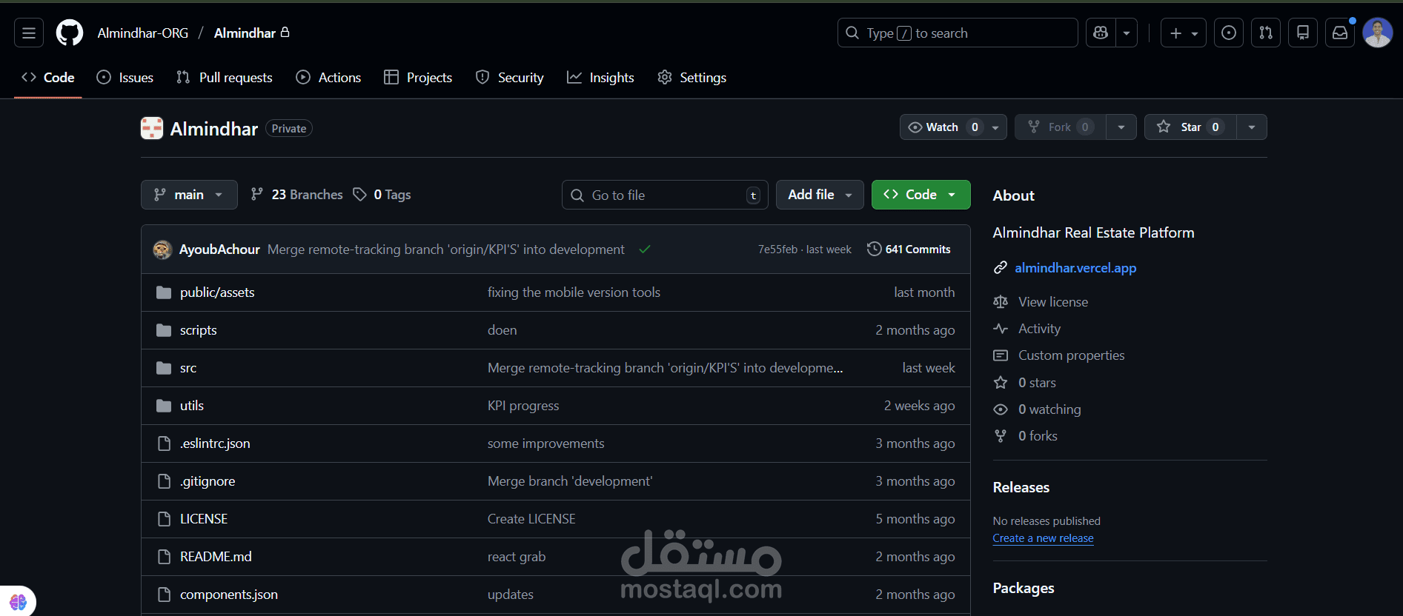This screenshot has width=1403, height=616.
Task: Expand the Add file dropdown
Action: 820,195
